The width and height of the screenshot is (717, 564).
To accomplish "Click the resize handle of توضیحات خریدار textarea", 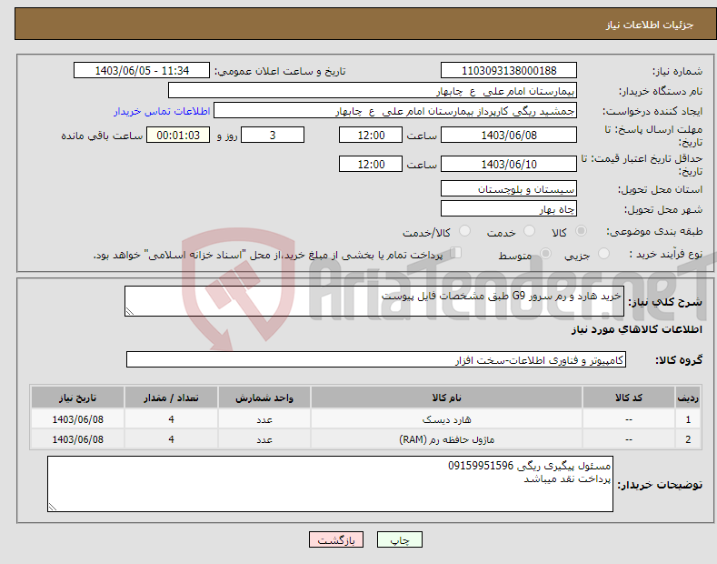I will pyautogui.click(x=53, y=507).
